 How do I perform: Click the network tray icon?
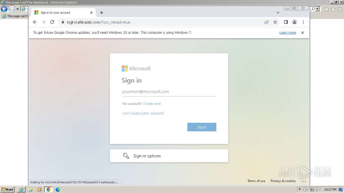312,190
